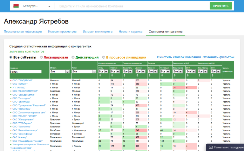Open company ОАО "ЗЕМБИН"
Image resolution: width=244 pixels, height=151 pixels.
[20, 84]
